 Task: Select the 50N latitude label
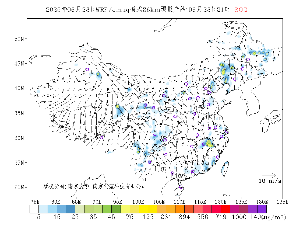19,39
